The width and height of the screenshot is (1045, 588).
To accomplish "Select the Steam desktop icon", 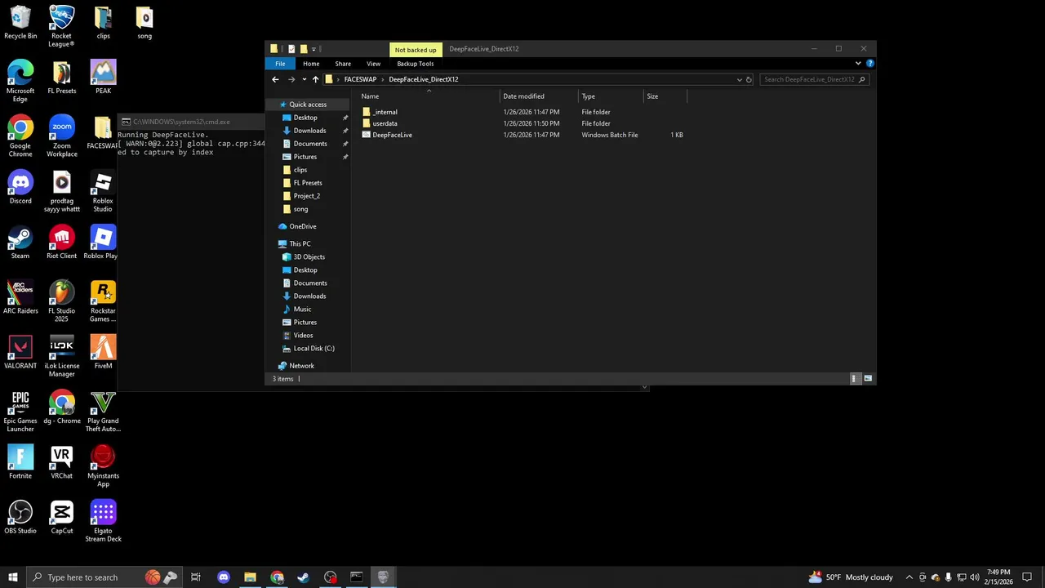I will point(20,243).
